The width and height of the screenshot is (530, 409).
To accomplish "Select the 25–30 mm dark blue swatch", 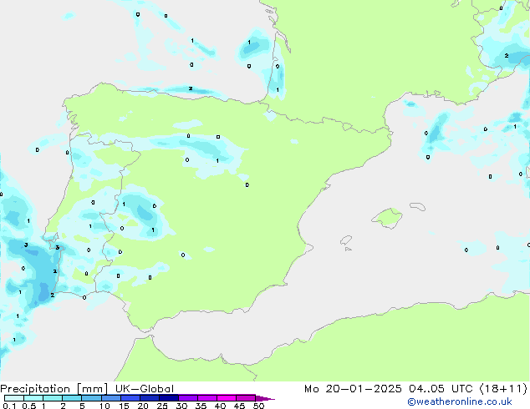I will coord(168,398).
